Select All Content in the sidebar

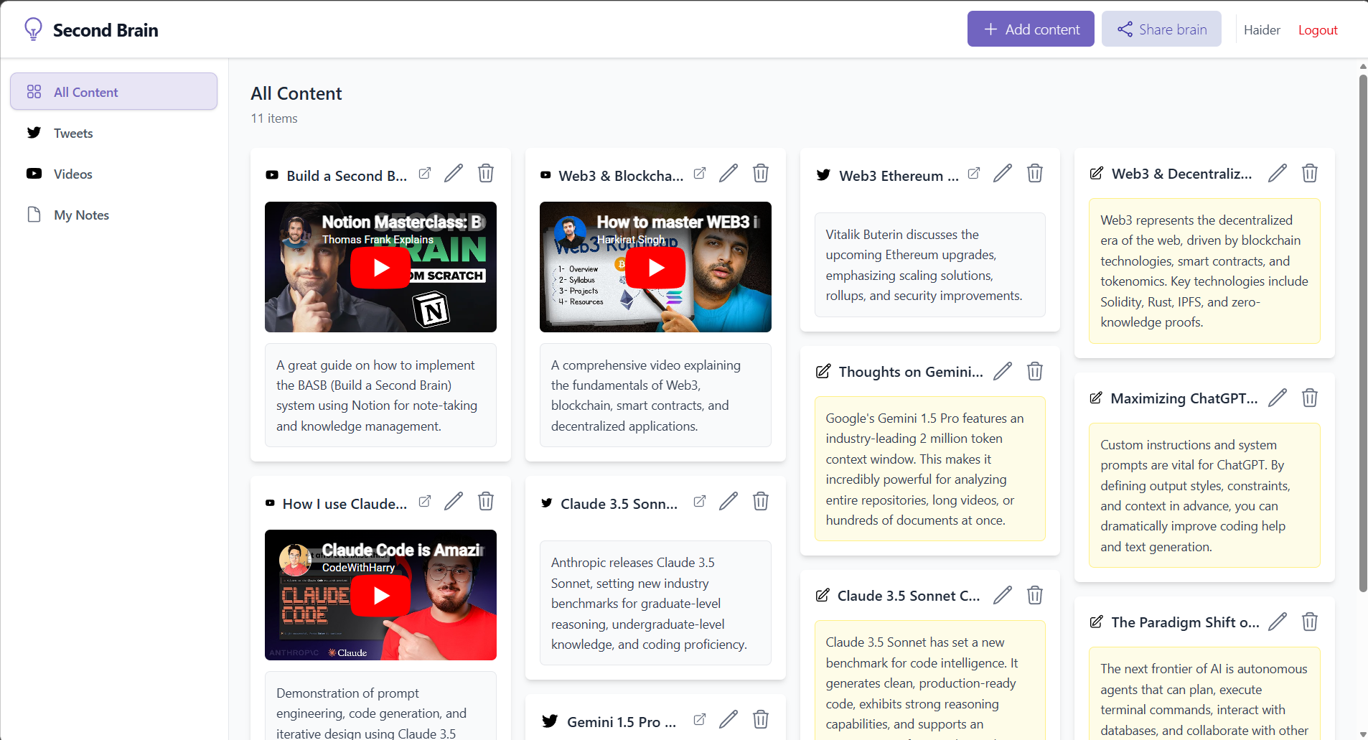(113, 91)
